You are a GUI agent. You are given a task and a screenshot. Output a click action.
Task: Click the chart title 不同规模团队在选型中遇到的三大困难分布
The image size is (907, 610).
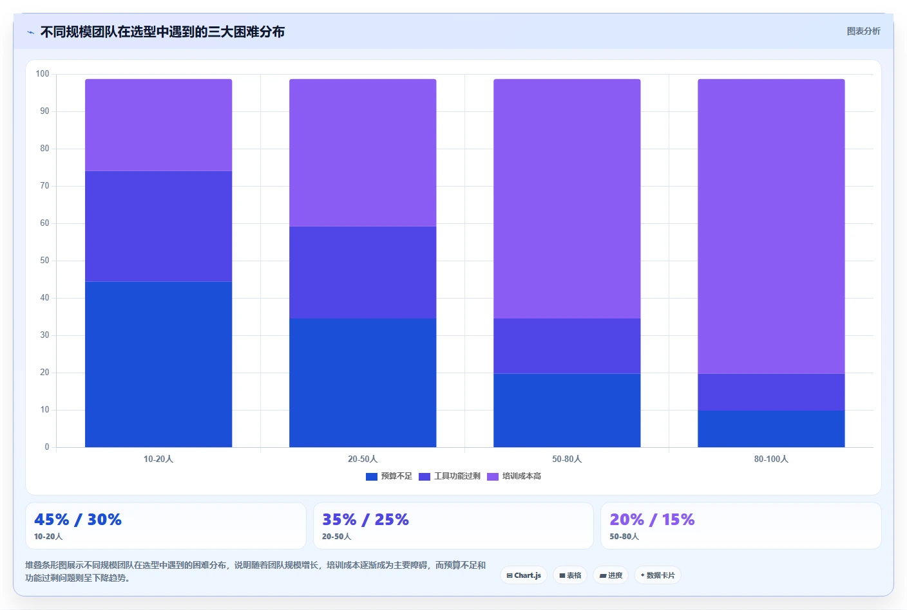(162, 32)
